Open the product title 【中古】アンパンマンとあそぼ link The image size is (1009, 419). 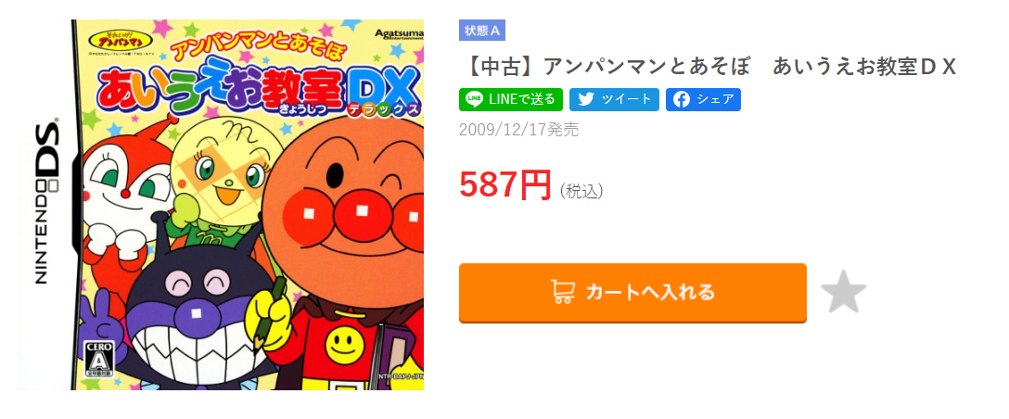[x=708, y=67]
